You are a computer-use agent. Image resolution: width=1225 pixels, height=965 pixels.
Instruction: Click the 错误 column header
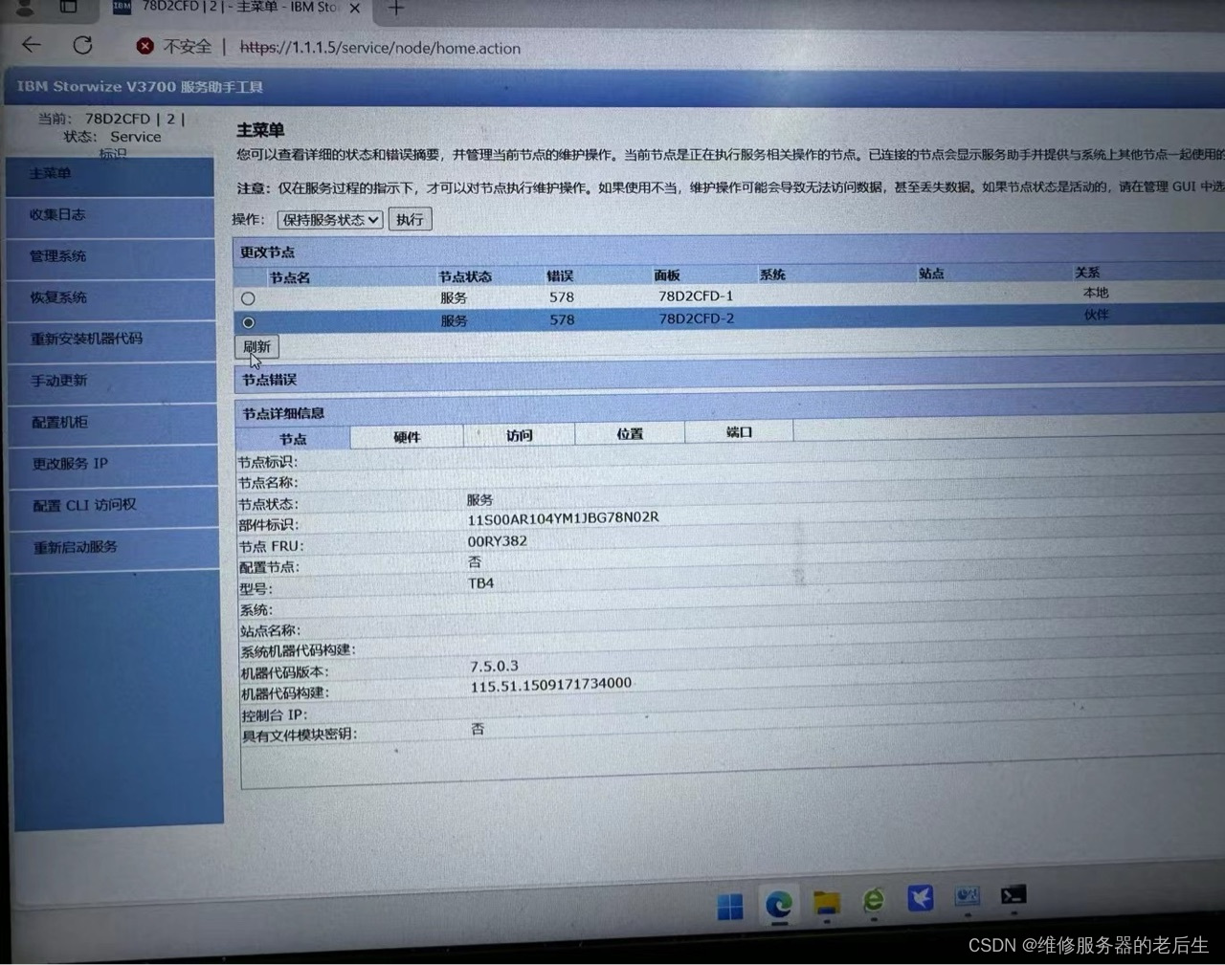(x=560, y=275)
